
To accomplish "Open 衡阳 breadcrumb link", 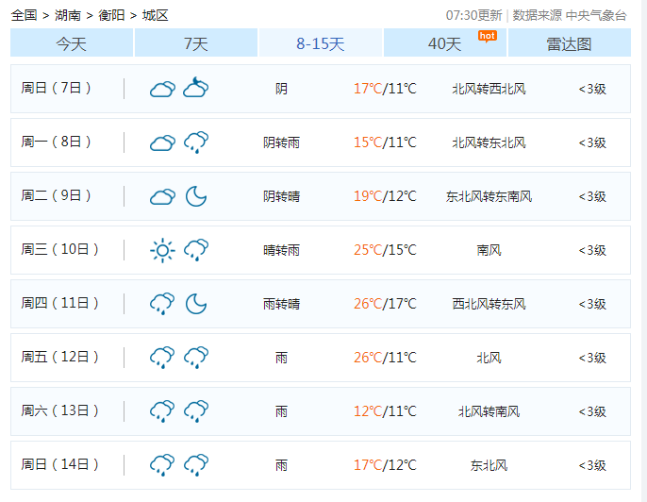I will [111, 15].
